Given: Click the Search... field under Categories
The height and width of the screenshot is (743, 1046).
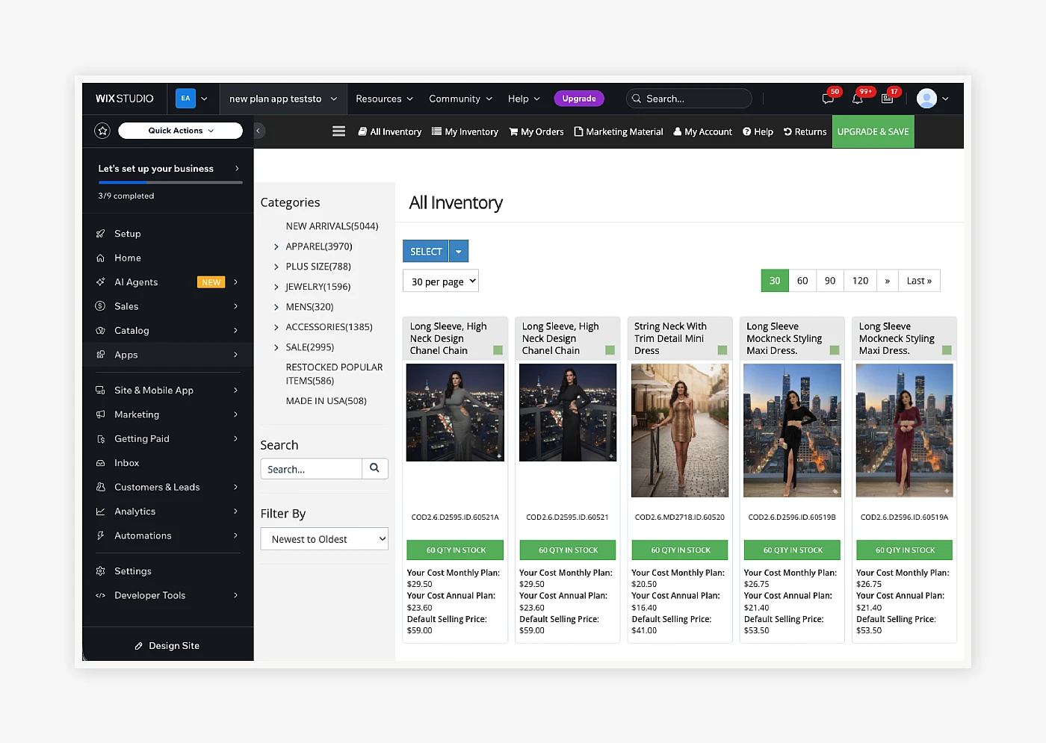Looking at the screenshot, I should click(312, 469).
